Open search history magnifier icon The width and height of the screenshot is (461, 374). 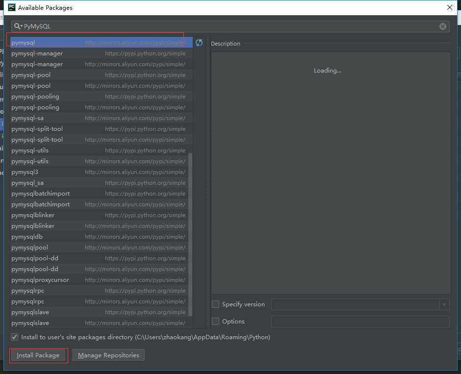coord(18,26)
